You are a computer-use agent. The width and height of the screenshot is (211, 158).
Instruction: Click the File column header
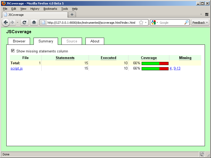pos(26,58)
